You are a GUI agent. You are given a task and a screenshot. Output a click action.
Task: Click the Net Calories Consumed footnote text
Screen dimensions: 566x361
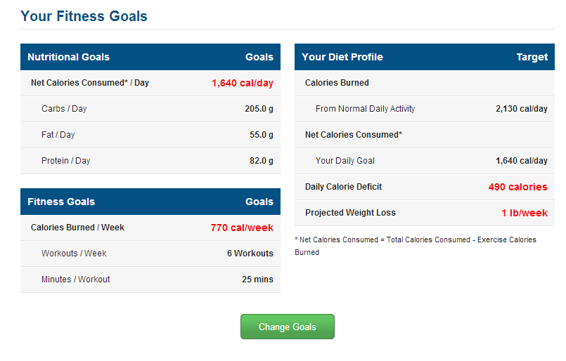[x=416, y=246]
